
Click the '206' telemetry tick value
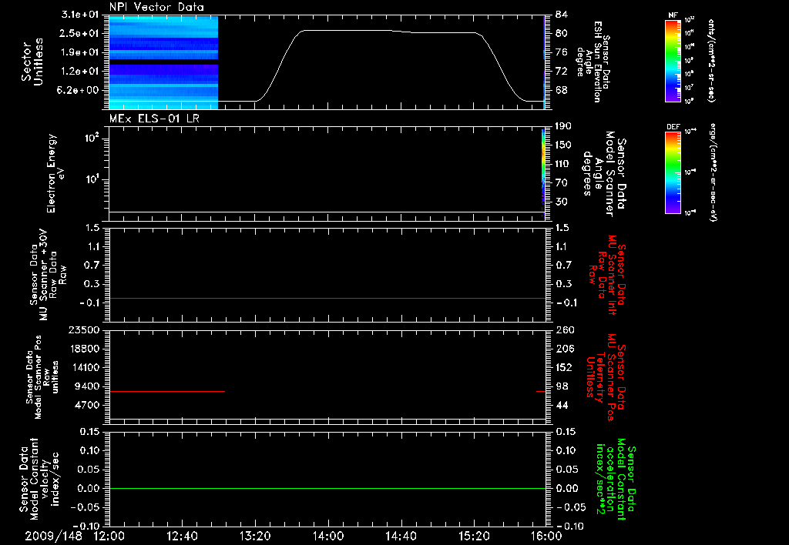click(x=565, y=349)
